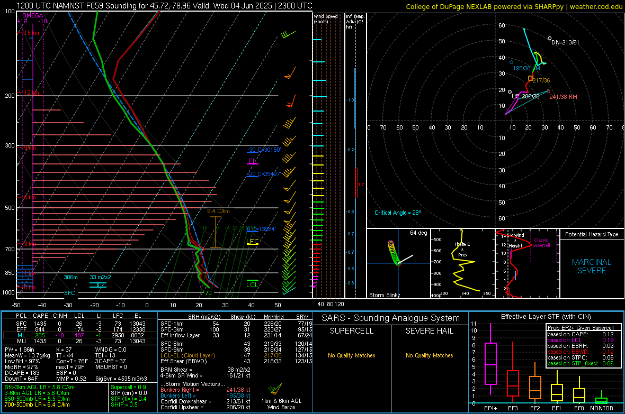Screen dimensions: 625x414
Task: Click the SHIP = 0.5 parameter
Action: point(124,404)
